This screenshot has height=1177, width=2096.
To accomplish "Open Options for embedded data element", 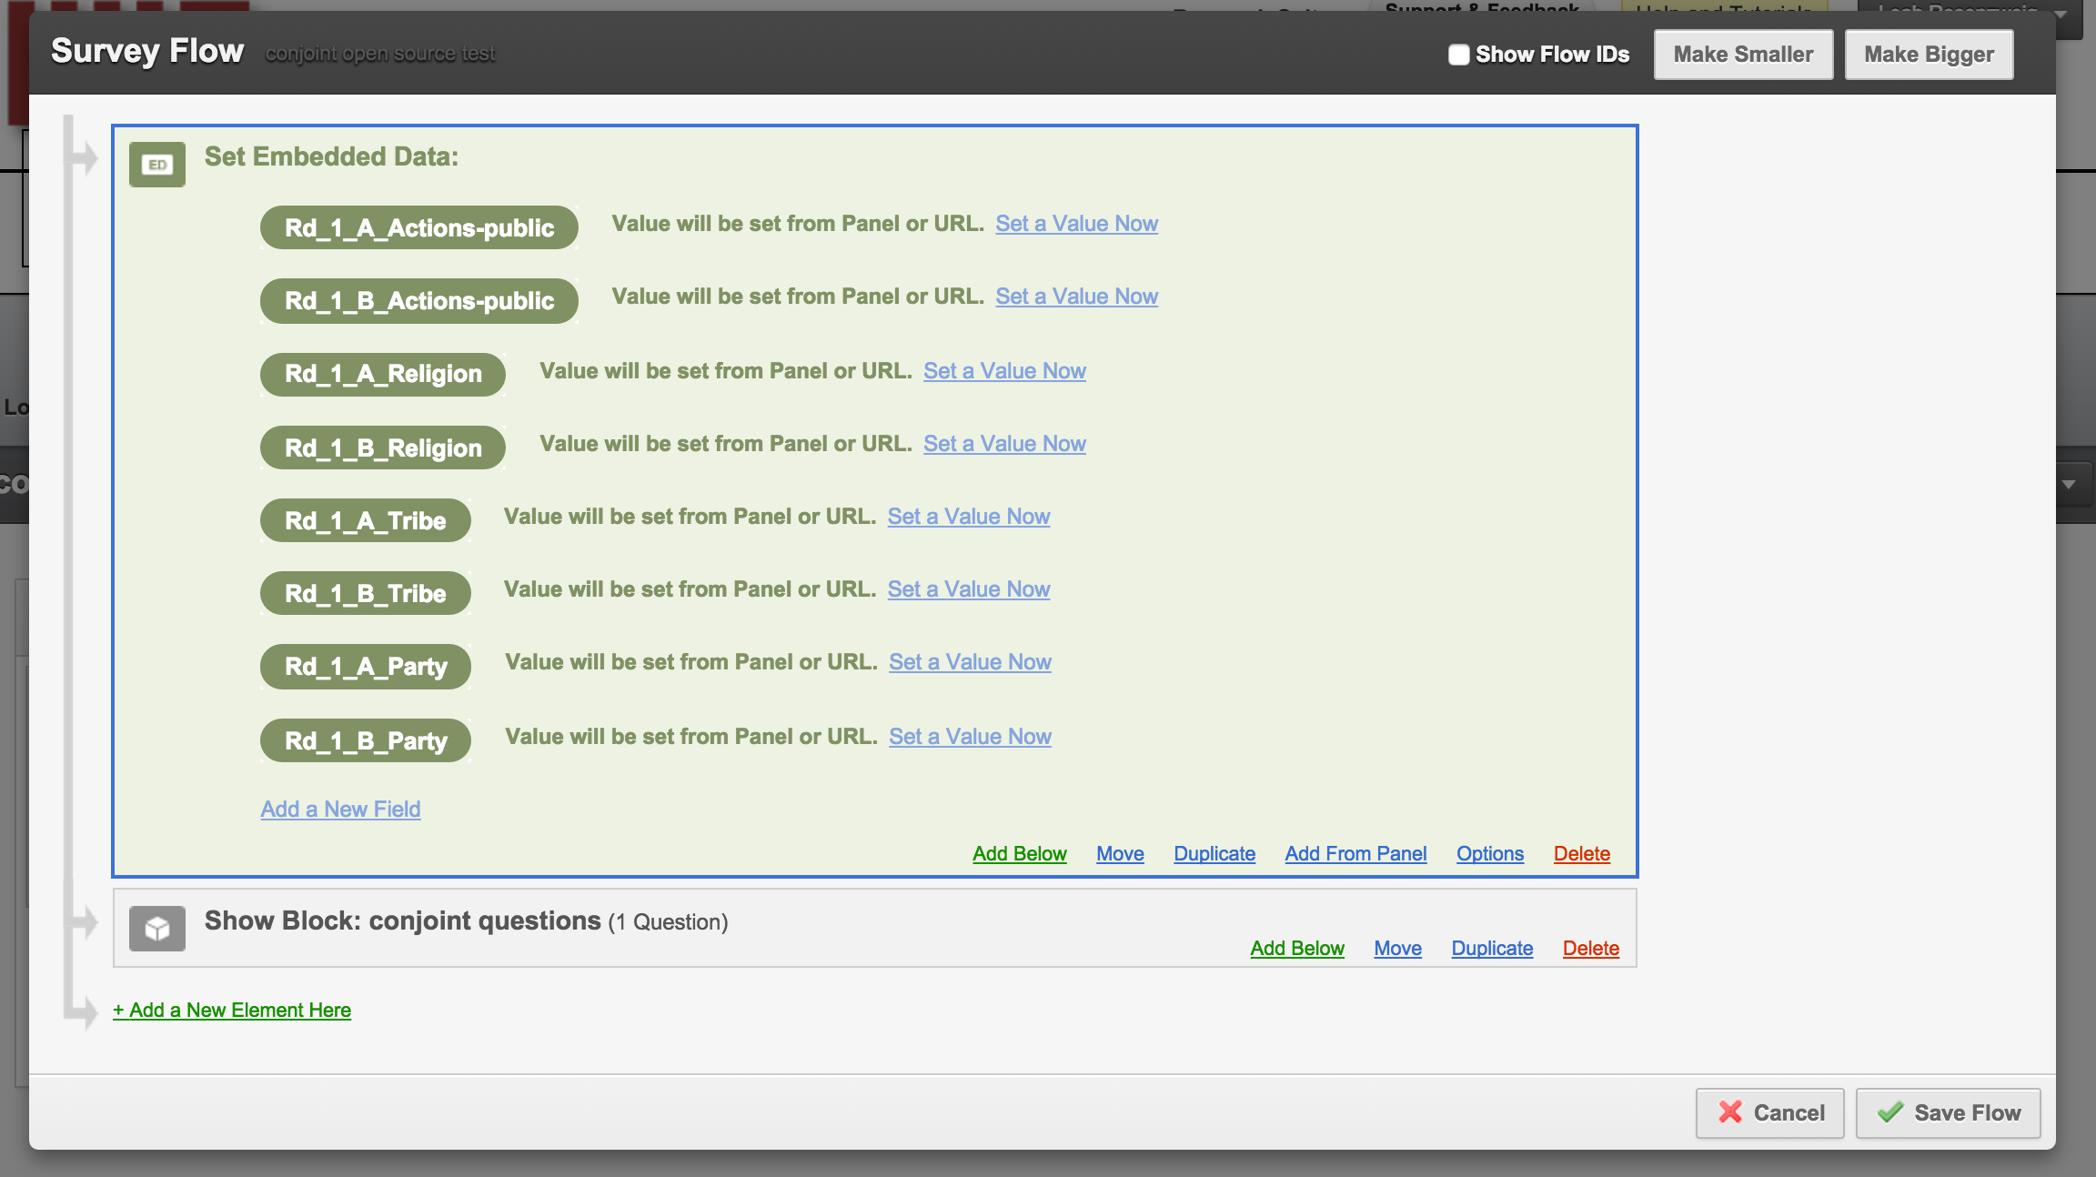I will 1489,853.
